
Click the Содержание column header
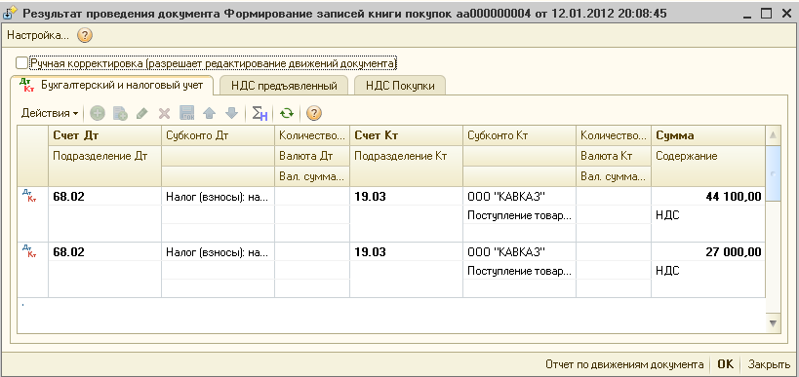coord(708,156)
